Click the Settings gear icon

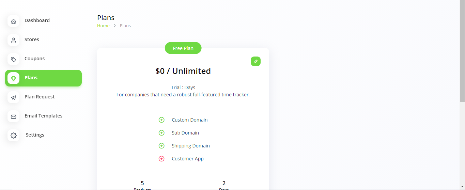(x=13, y=136)
